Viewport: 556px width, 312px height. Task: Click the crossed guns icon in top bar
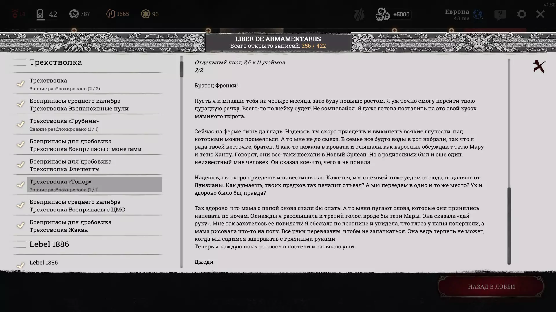359,14
